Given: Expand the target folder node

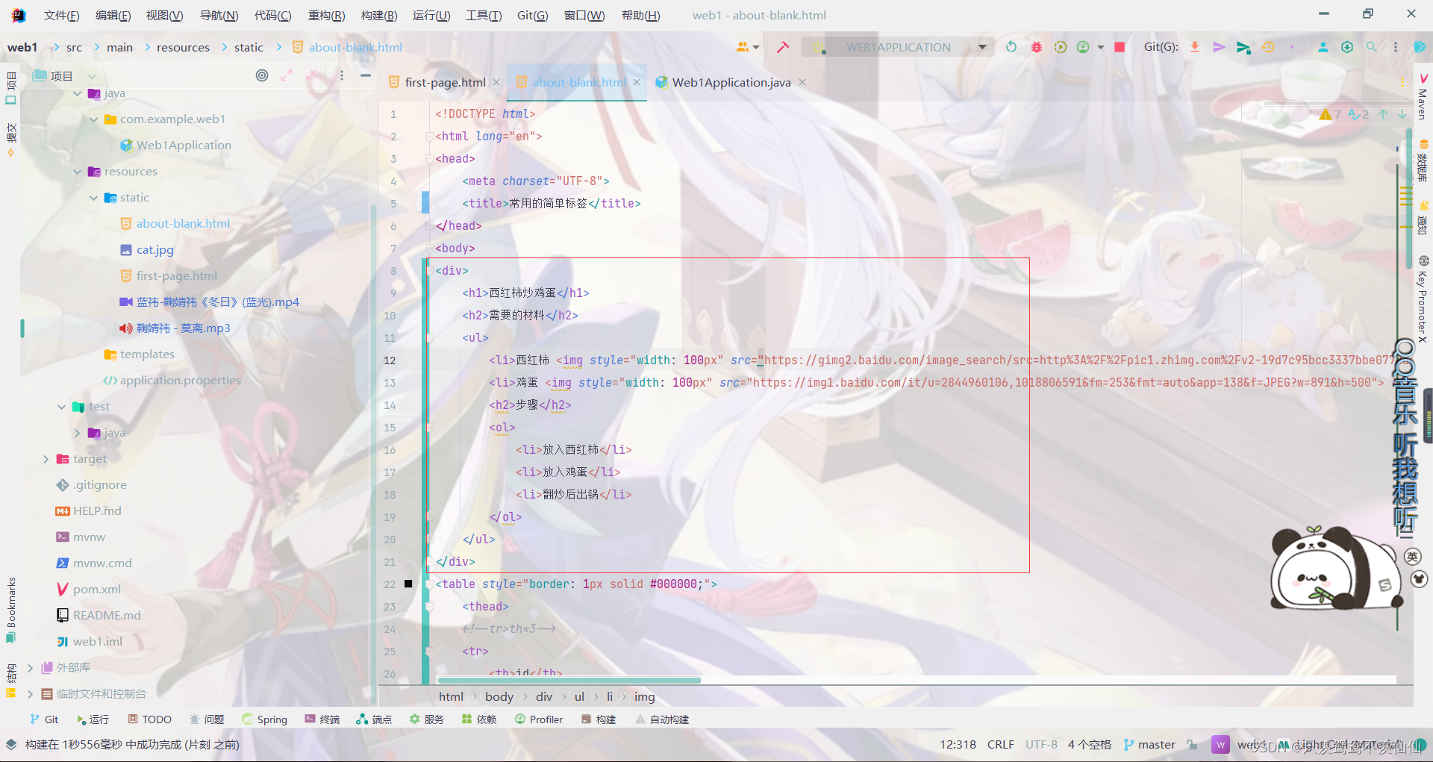Looking at the screenshot, I should point(46,459).
